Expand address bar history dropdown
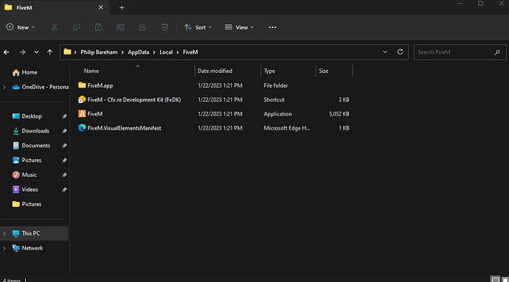The height and width of the screenshot is (282, 509). pyautogui.click(x=385, y=52)
